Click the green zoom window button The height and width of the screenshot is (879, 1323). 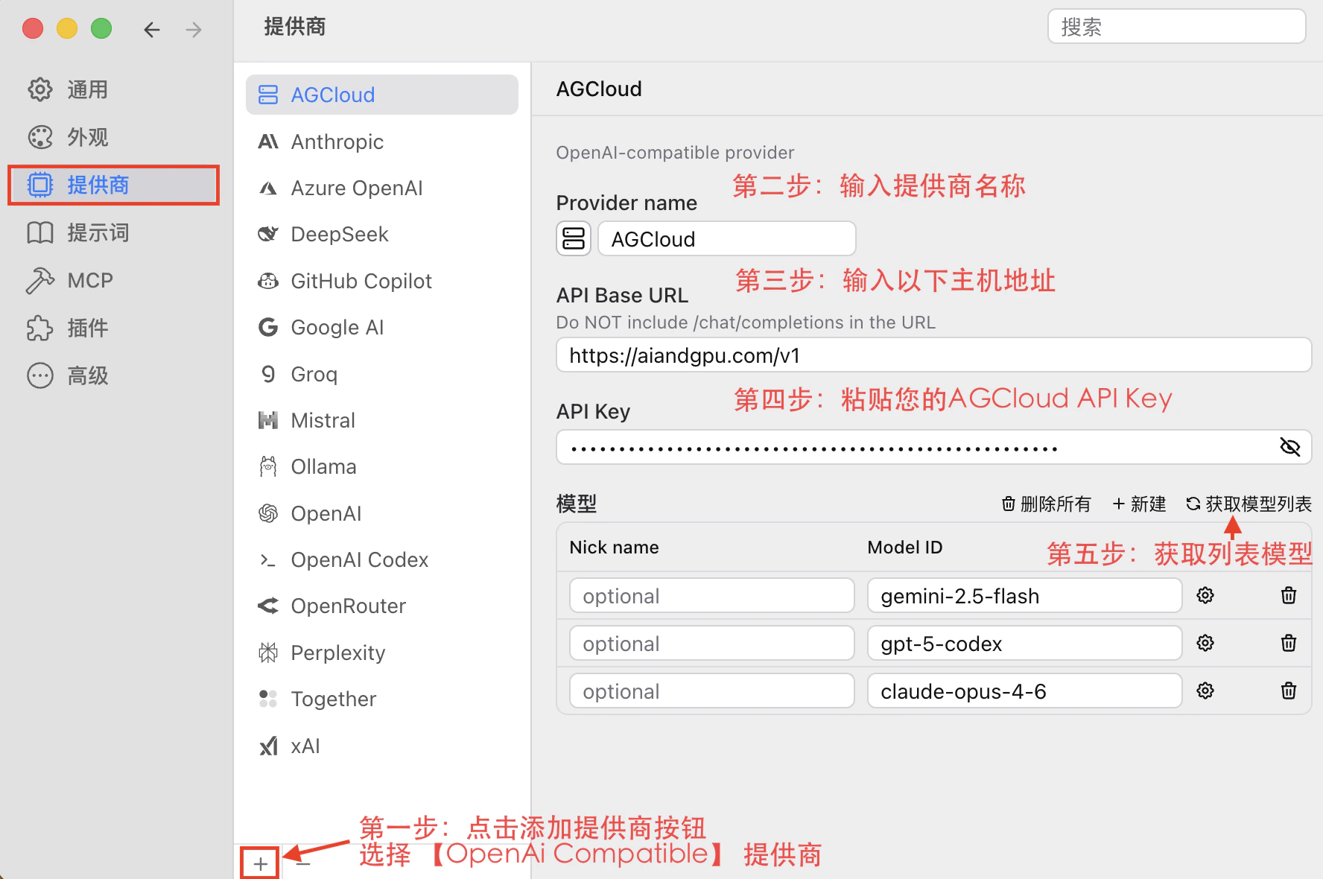(x=101, y=28)
